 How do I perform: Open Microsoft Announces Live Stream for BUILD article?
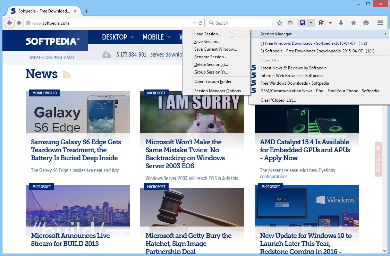(70, 240)
